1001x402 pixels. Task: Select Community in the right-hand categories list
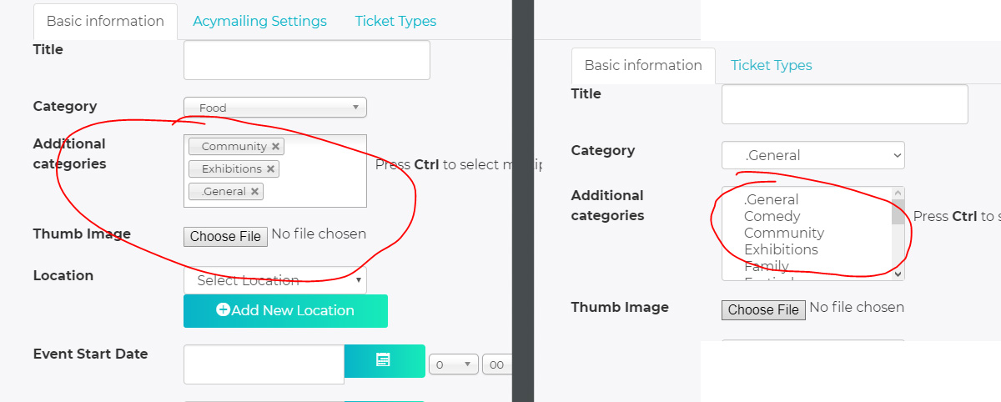tap(784, 233)
